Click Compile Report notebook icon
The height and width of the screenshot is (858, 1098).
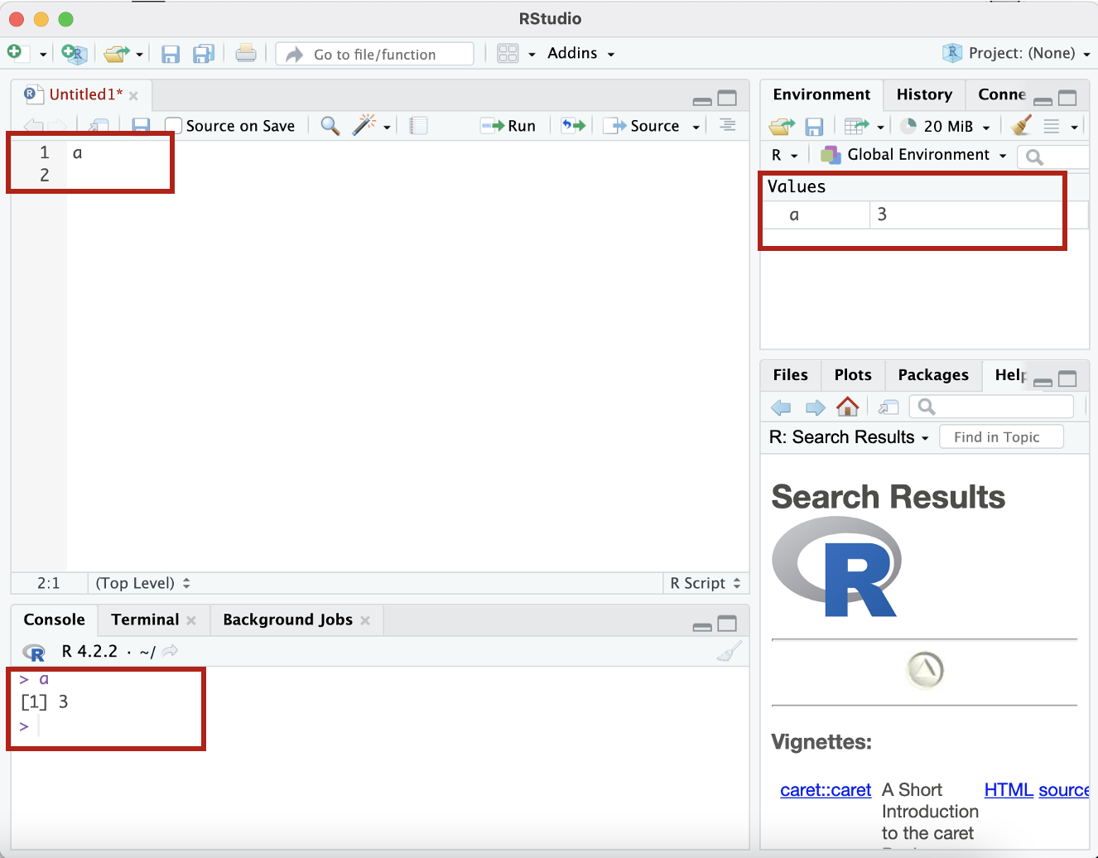(x=418, y=126)
